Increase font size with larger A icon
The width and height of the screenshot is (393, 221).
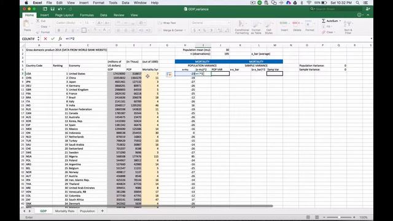[99, 23]
